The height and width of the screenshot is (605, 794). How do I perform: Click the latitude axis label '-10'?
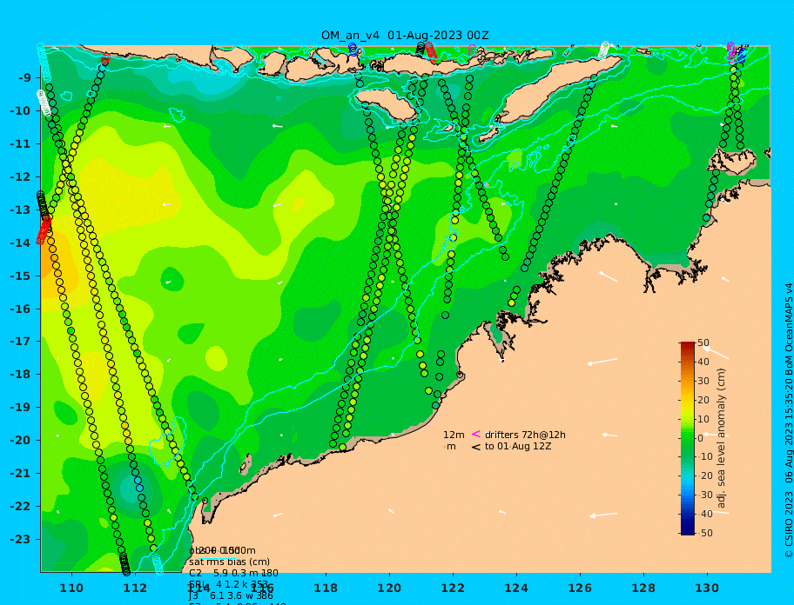pos(20,110)
